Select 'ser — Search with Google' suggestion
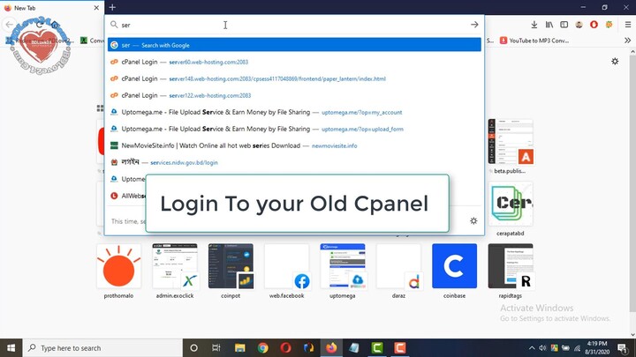 (294, 45)
